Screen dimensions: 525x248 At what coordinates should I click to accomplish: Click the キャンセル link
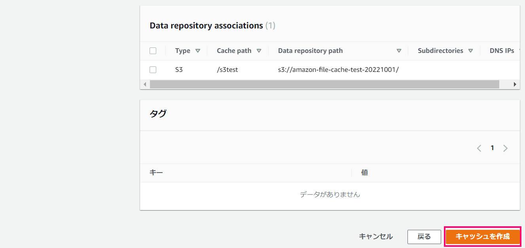[376, 237]
